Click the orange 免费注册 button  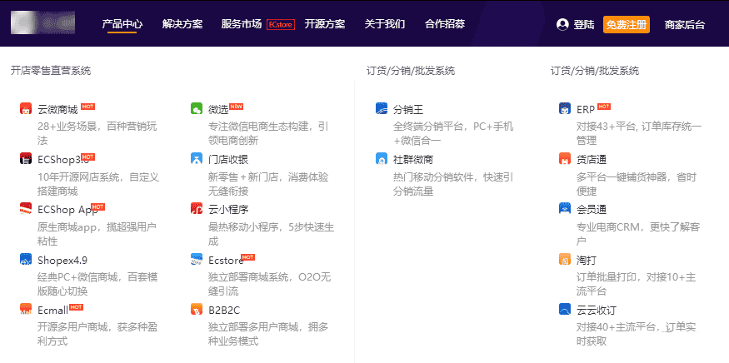coord(627,25)
